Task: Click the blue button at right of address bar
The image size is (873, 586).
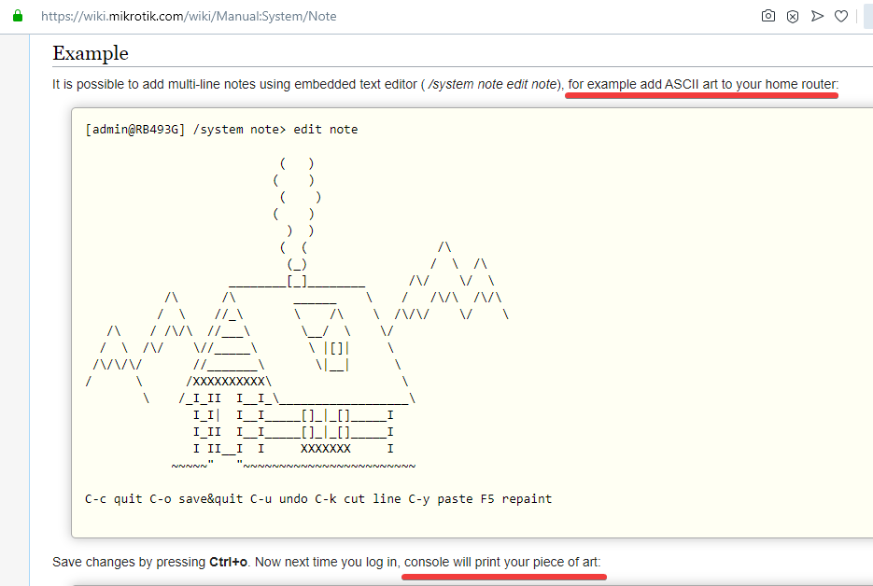Action: point(868,16)
